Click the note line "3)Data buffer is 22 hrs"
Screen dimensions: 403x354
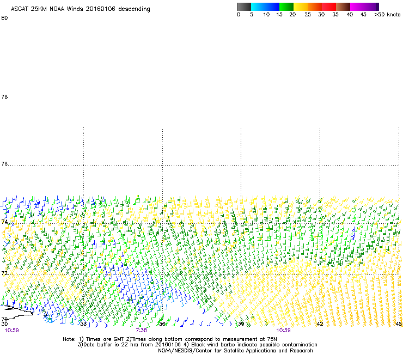(197, 345)
